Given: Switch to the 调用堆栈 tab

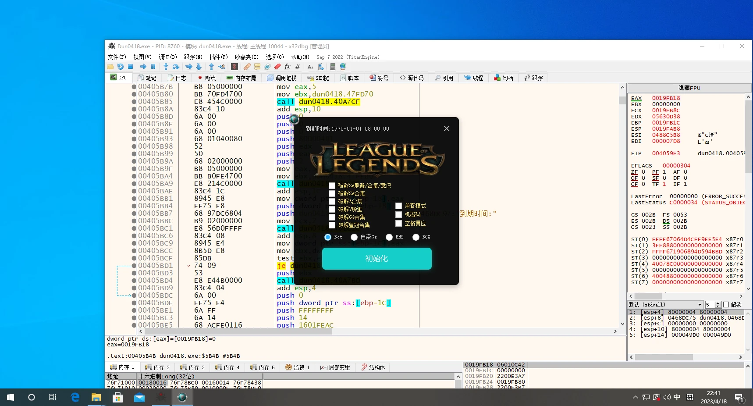Looking at the screenshot, I should pos(282,78).
